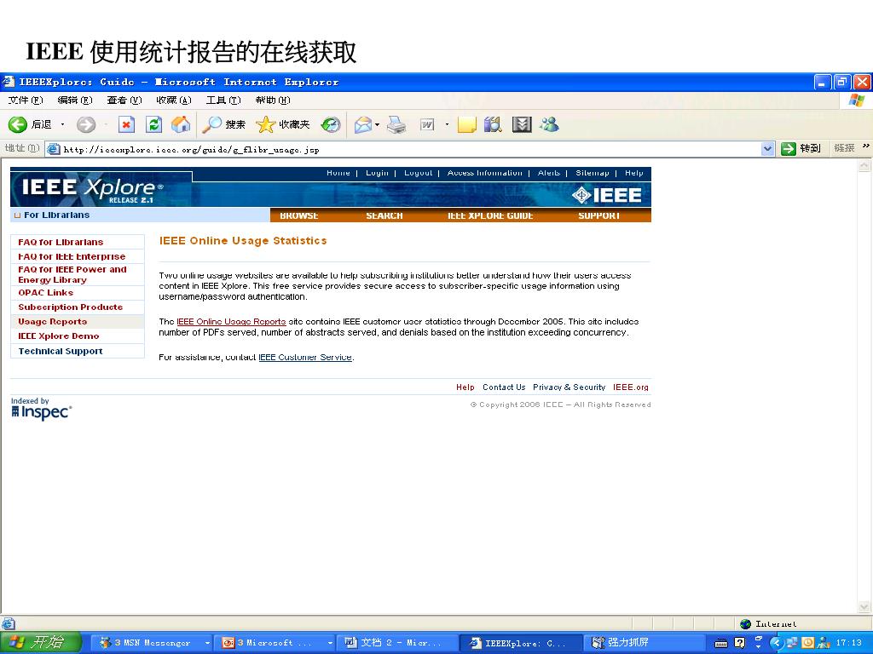Click the Login link in the top navigation
Screen dimensions: 873x654
pyautogui.click(x=377, y=173)
